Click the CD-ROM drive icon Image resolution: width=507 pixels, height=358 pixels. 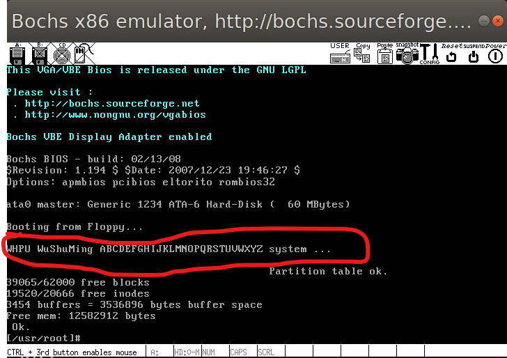point(62,54)
